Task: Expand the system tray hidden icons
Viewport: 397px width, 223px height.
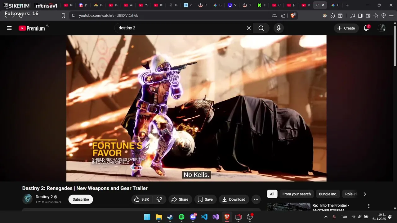Action: (326, 217)
